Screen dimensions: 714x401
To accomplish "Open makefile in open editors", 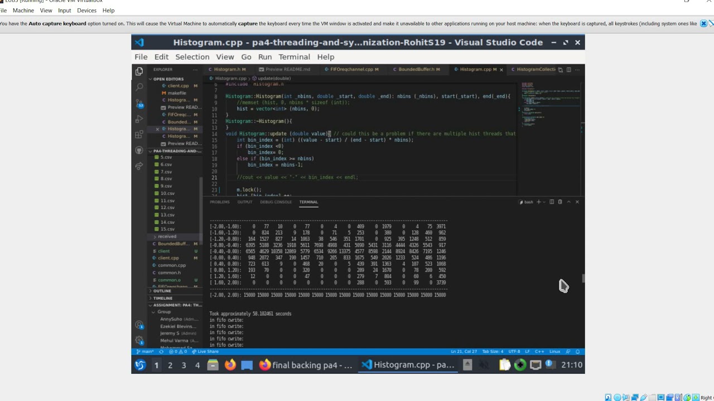I will [x=177, y=93].
